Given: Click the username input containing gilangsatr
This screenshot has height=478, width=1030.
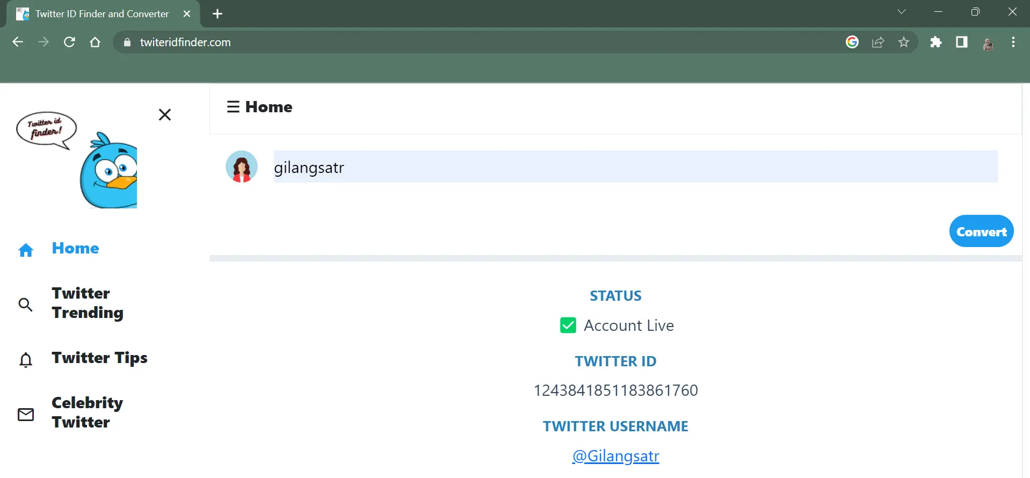Looking at the screenshot, I should [x=636, y=166].
